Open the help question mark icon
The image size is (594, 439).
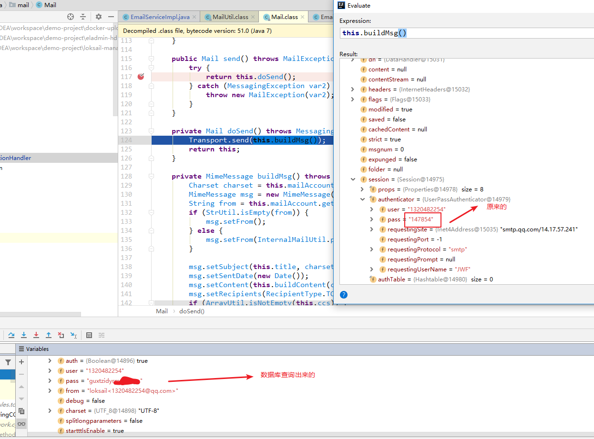tap(344, 295)
